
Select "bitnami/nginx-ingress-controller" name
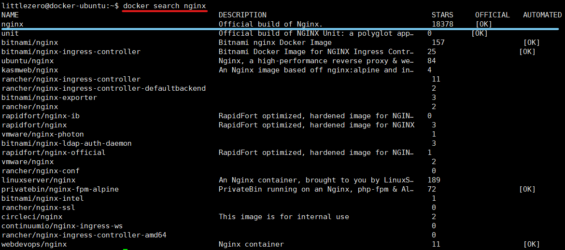click(71, 52)
